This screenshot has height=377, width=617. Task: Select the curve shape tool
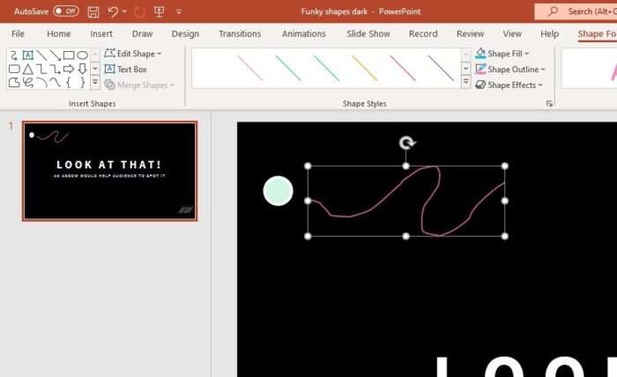(55, 83)
